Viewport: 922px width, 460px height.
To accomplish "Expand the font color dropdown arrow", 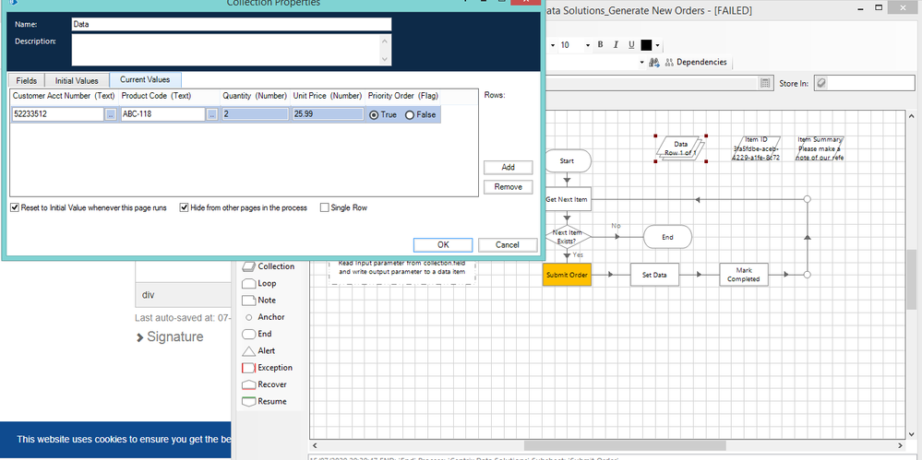I will point(658,44).
